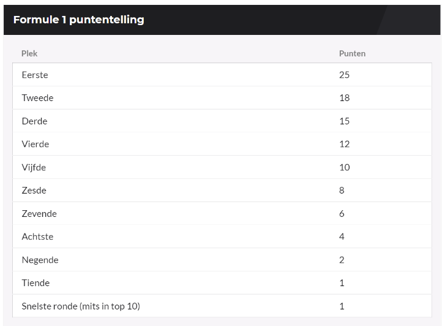
Task: Click the 15 points value for Derde
Action: tap(344, 121)
